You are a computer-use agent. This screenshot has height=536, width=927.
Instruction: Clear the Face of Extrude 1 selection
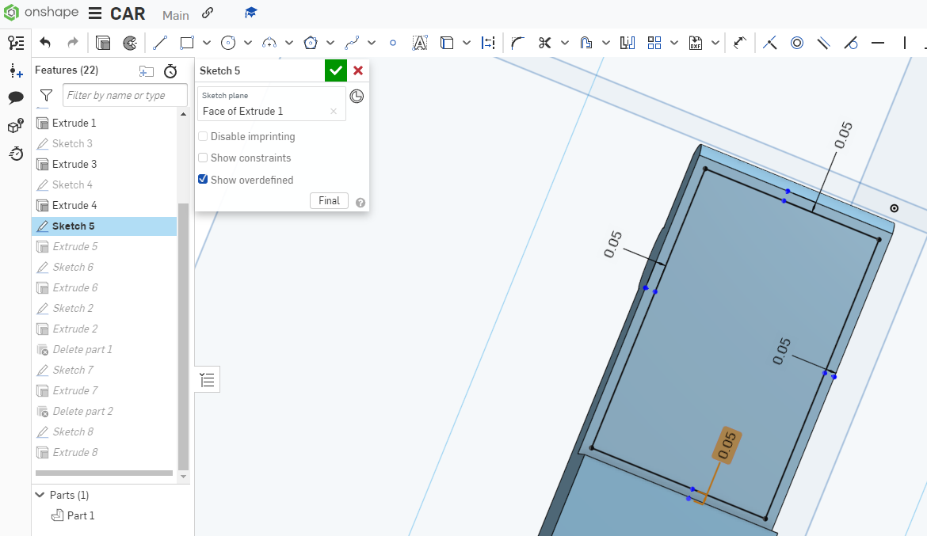click(x=334, y=111)
